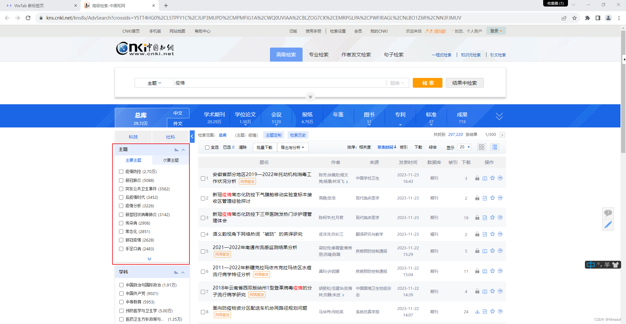Open the 主题 search field dropdown
Image resolution: width=626 pixels, height=324 pixels.
click(154, 83)
